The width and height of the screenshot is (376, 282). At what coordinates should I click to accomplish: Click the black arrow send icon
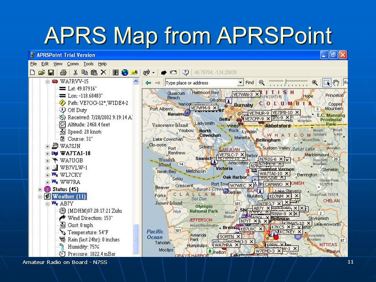point(164,72)
